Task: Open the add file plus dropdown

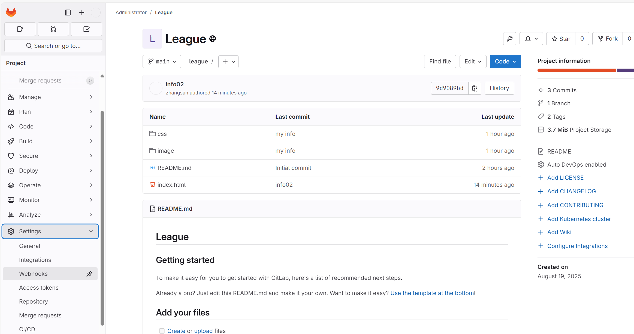Action: 228,62
